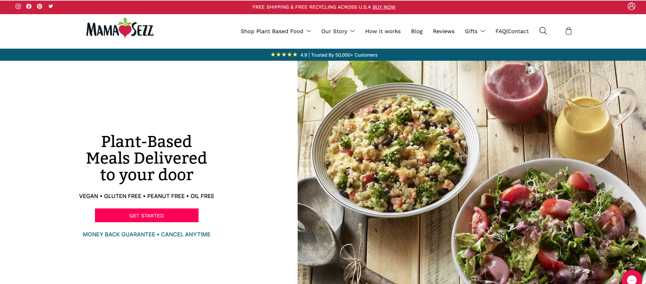Follow the BUY NOW link in banner
Viewport: 646px width, 284px height.
pyautogui.click(x=384, y=7)
